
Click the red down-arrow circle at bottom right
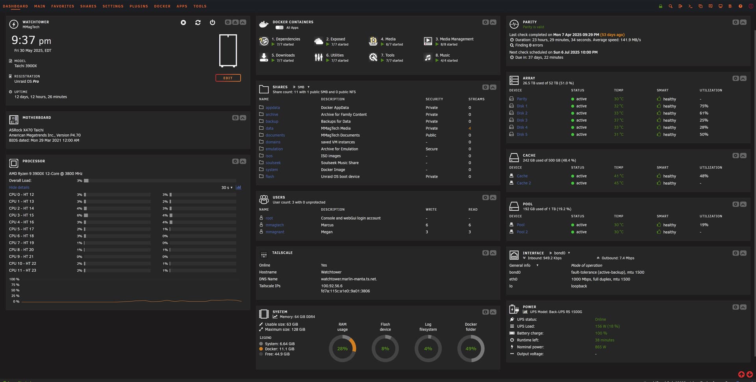coord(750,375)
